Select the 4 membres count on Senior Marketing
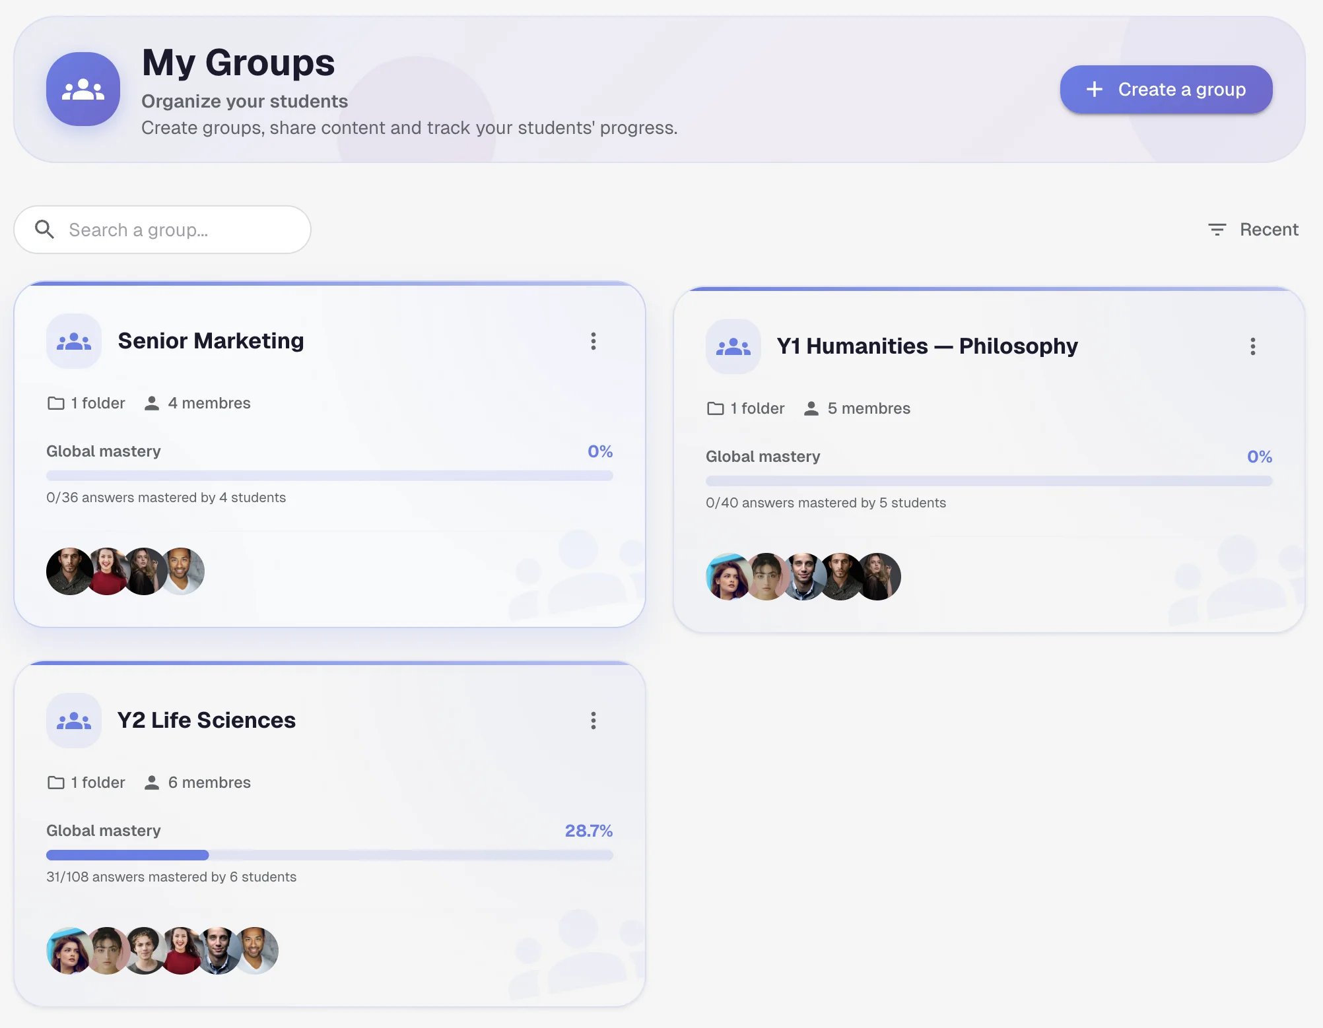 pos(209,402)
